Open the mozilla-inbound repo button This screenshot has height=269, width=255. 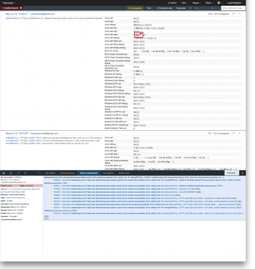tap(10, 8)
